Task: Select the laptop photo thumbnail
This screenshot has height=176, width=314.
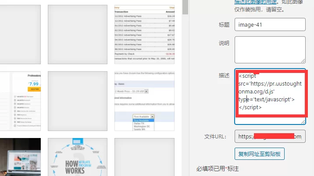Action: [20, 157]
